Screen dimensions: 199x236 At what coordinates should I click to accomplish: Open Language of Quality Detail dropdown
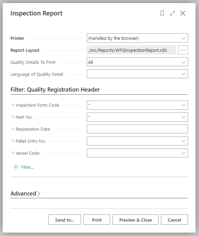point(137,74)
